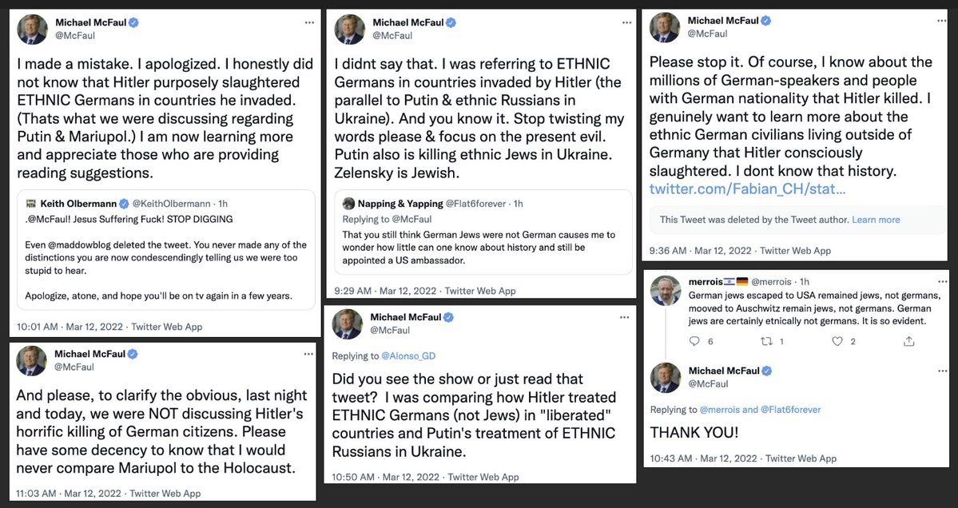This screenshot has width=958, height=508.
Task: Click McFaul avatar on "I made a mistake" tweet
Action: (x=33, y=30)
